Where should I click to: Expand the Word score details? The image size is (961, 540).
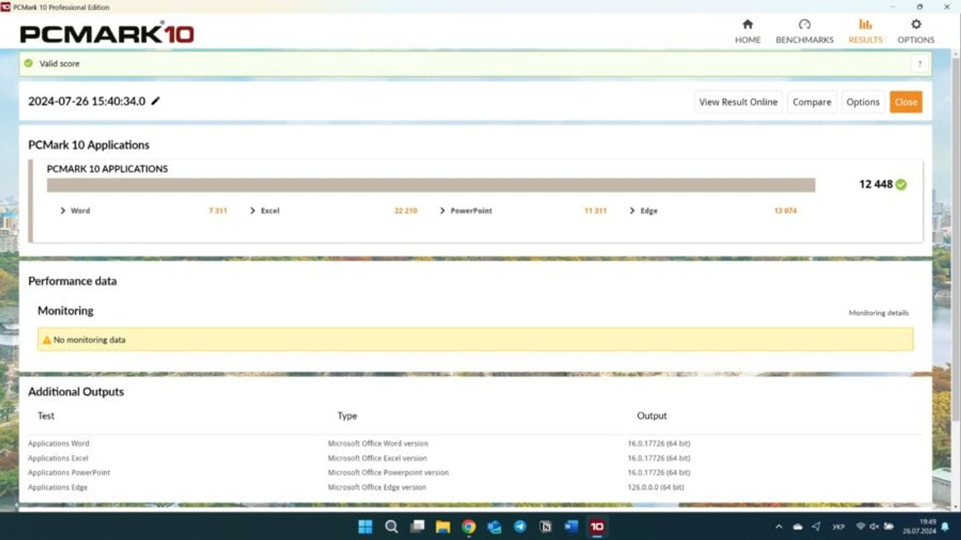(x=63, y=211)
